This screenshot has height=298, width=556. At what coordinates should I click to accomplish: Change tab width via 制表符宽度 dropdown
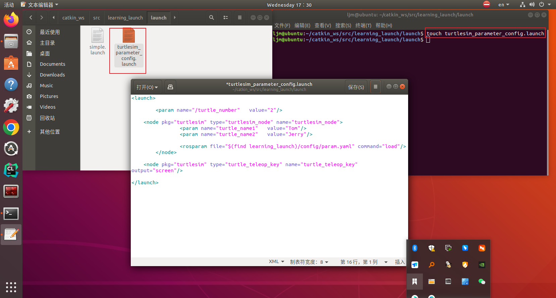pos(309,262)
